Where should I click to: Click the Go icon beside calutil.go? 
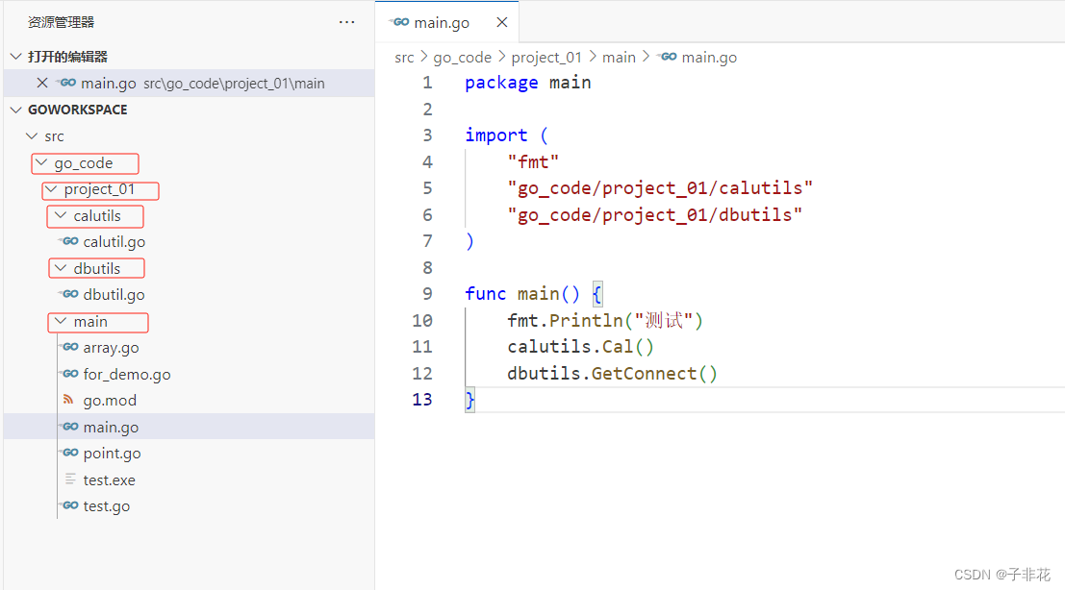[68, 241]
